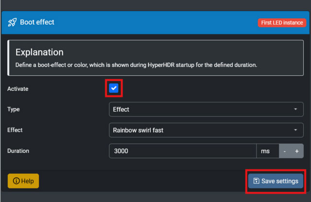Click the info icon on Help button
311x202 pixels.
16,181
